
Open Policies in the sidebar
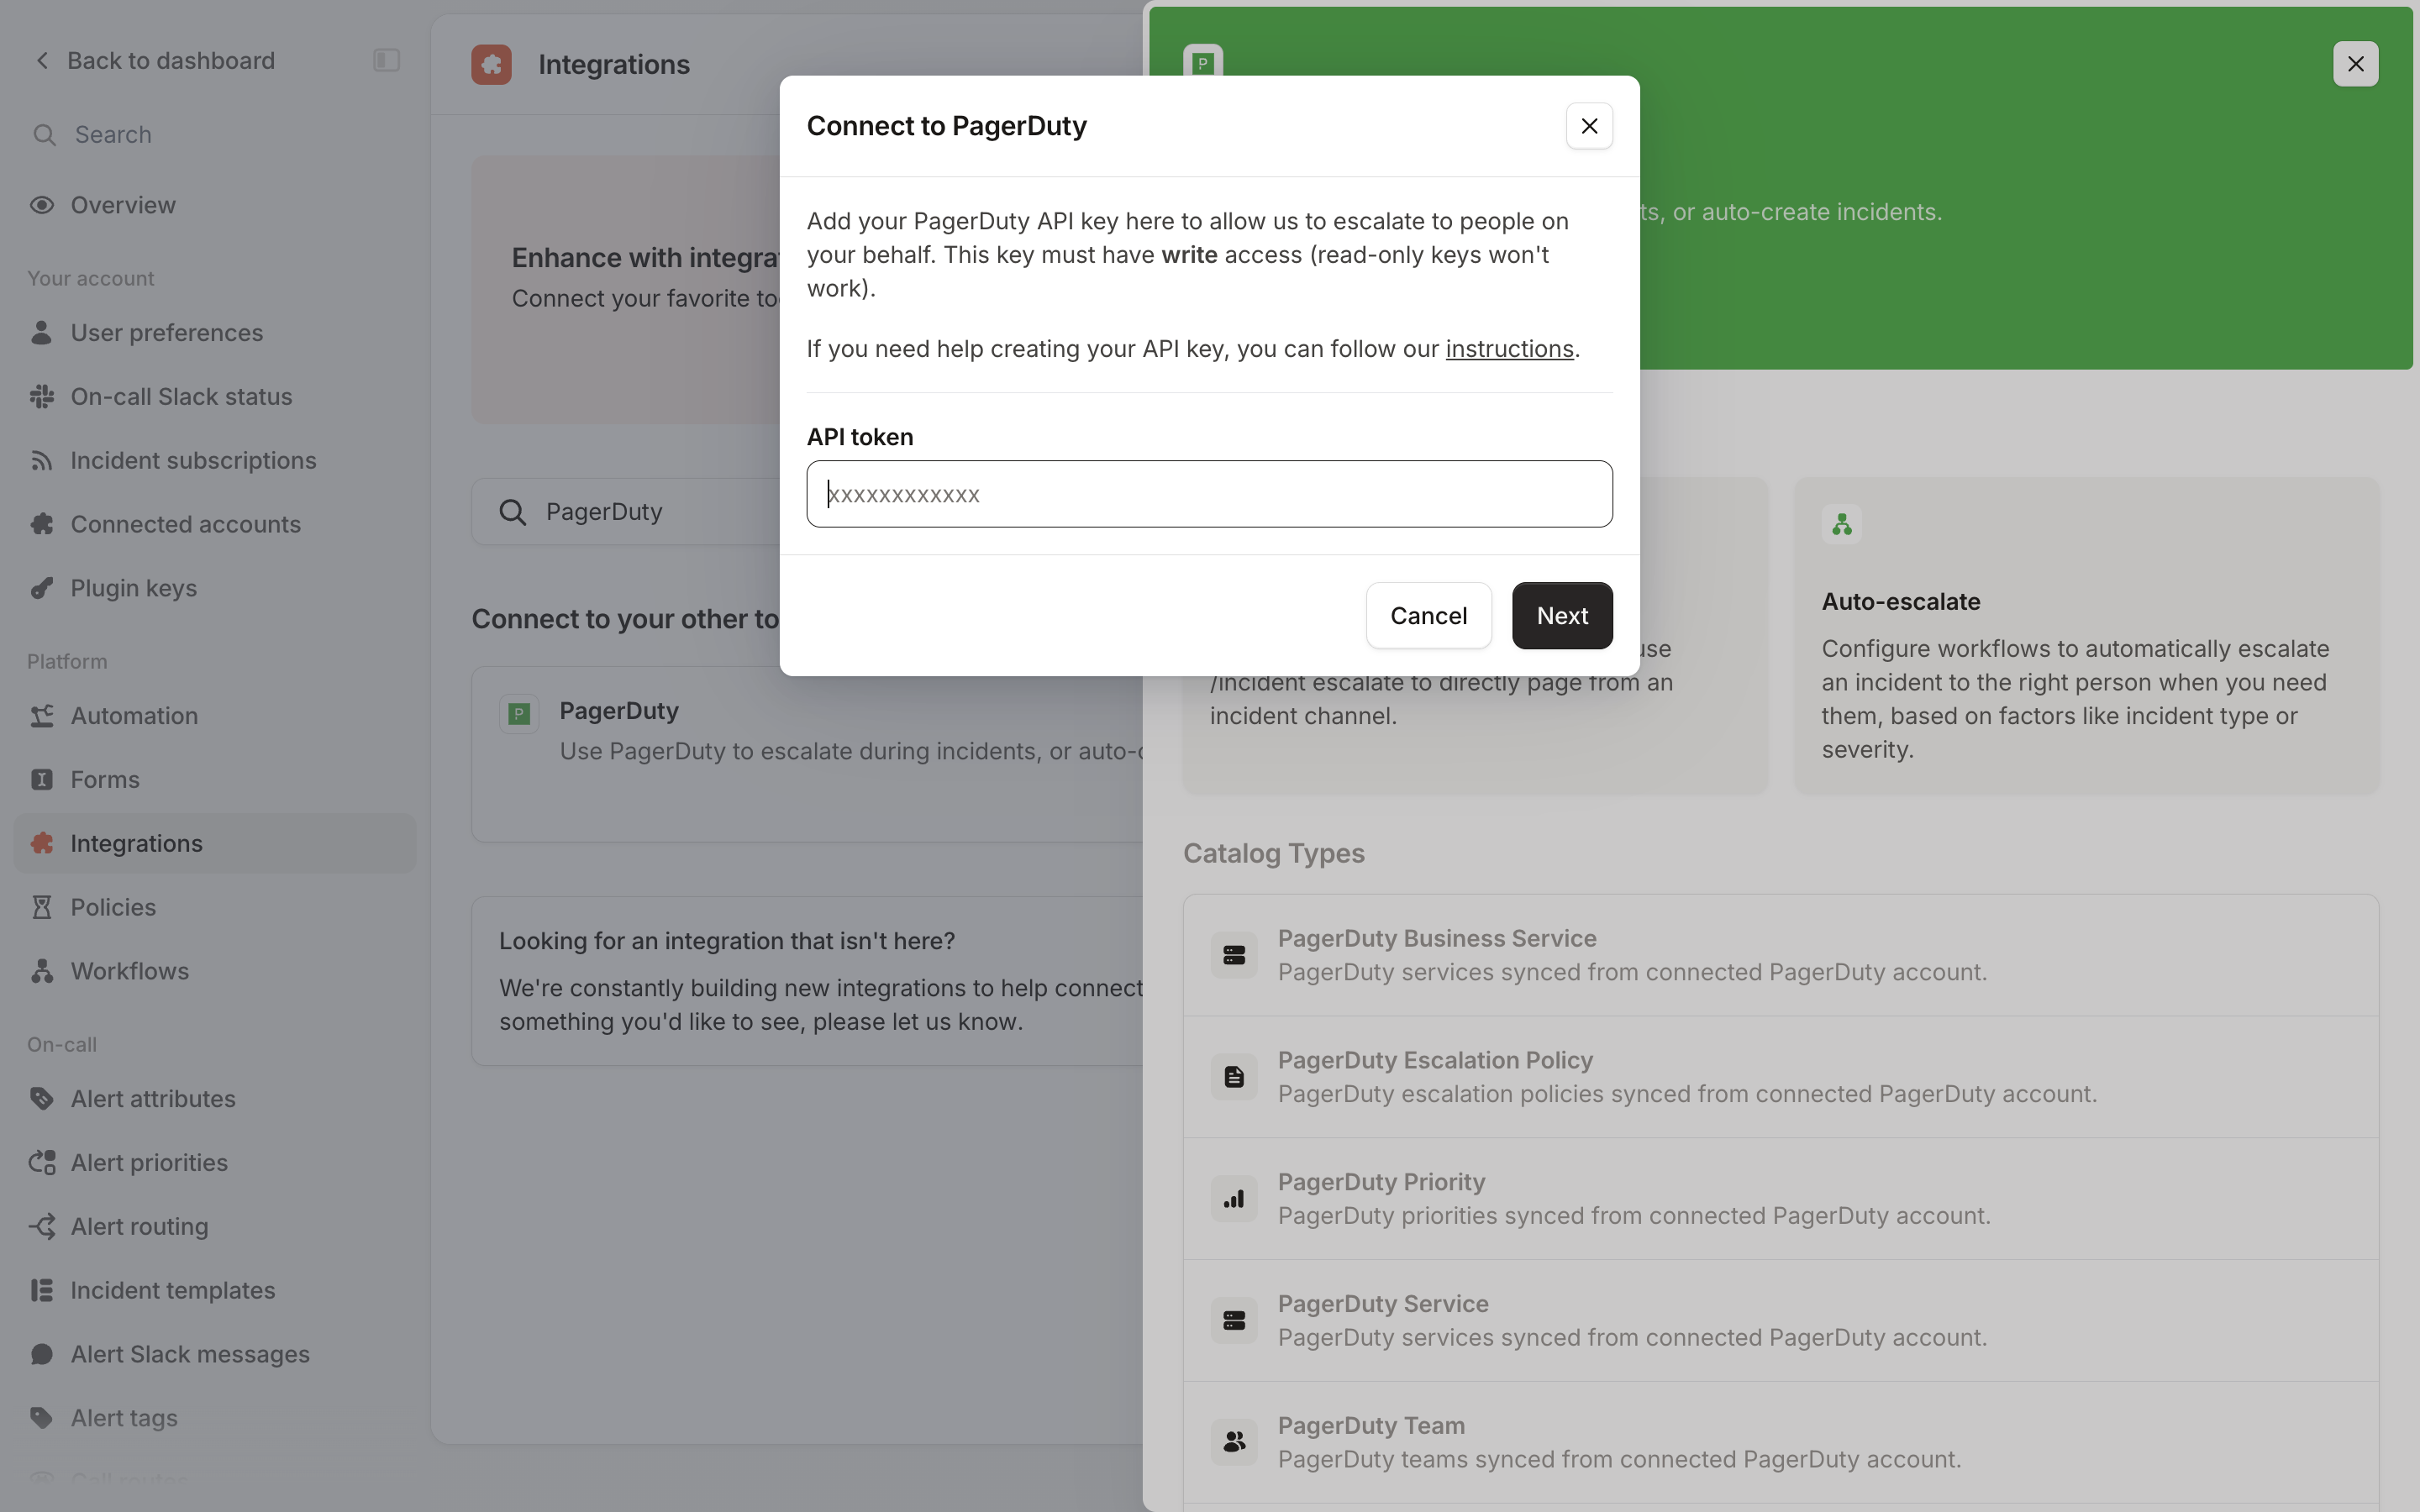[214, 908]
